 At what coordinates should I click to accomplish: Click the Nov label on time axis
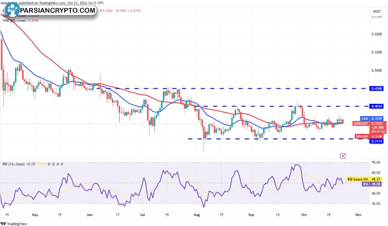(359, 215)
